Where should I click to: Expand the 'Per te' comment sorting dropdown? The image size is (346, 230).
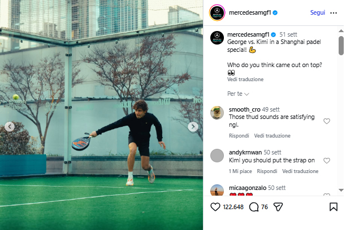click(238, 94)
